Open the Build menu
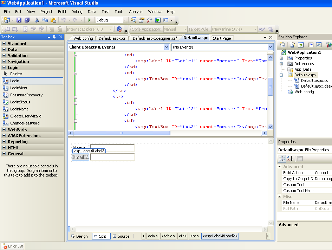The width and height of the screenshot is (332, 250). coord(62,12)
